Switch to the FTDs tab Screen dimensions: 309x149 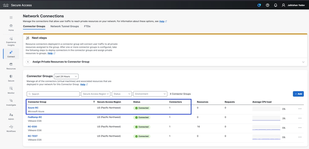[87, 27]
